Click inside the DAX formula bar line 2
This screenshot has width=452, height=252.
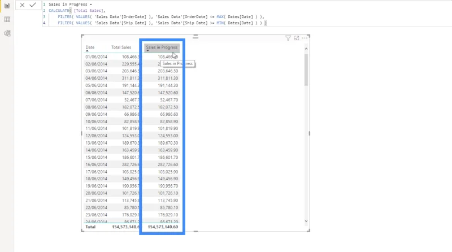[77, 11]
